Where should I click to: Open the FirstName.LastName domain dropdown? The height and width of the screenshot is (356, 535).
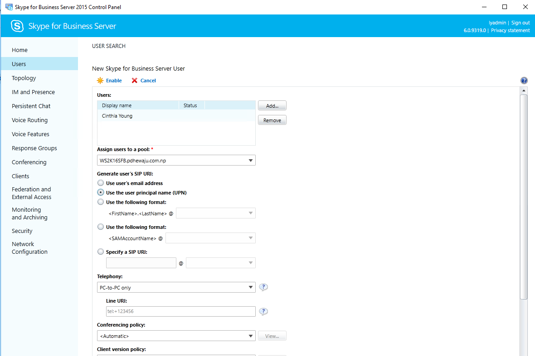coord(216,213)
